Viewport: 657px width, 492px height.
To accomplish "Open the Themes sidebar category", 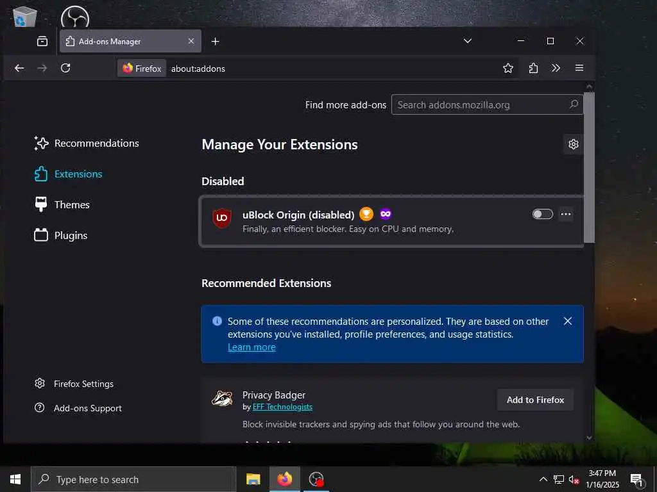I will coord(62,204).
